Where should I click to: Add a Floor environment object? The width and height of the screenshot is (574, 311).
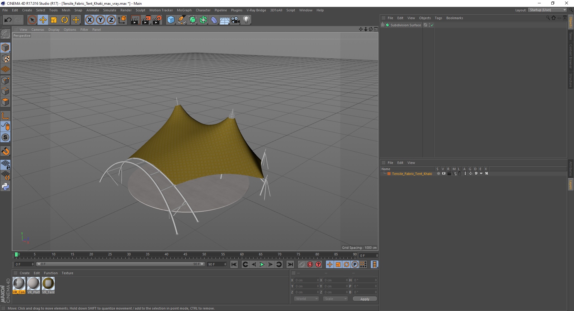tap(225, 20)
